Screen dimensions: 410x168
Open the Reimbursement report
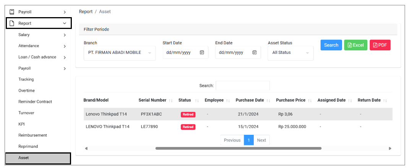click(33, 135)
